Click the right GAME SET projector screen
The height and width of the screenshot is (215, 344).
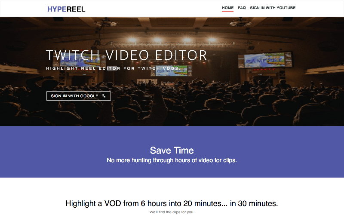(x=265, y=60)
